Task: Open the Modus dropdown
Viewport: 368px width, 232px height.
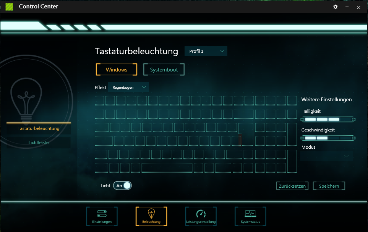Action: 326,156
